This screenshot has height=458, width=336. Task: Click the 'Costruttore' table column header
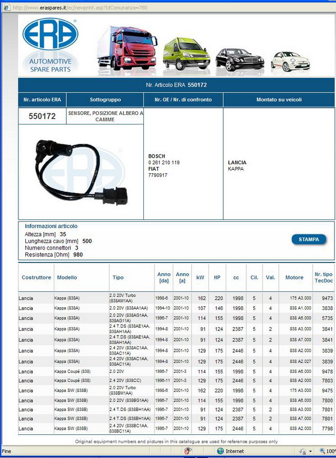[x=36, y=277]
